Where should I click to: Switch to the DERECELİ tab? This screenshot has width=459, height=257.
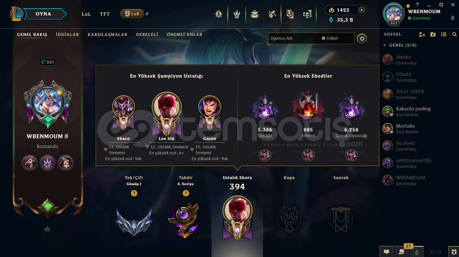147,34
